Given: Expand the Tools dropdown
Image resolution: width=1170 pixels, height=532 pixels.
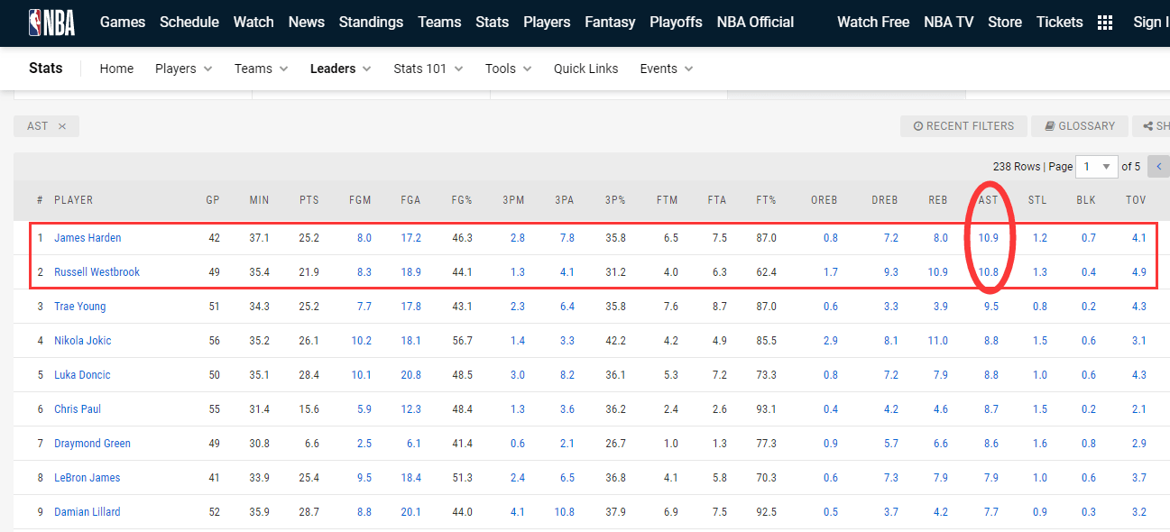Looking at the screenshot, I should (509, 69).
